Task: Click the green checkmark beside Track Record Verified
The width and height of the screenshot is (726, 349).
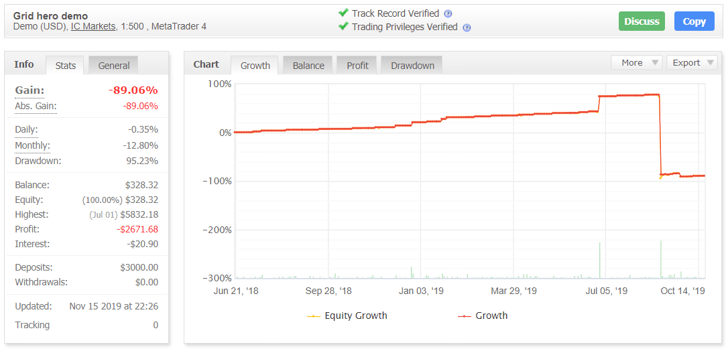Action: (x=343, y=13)
